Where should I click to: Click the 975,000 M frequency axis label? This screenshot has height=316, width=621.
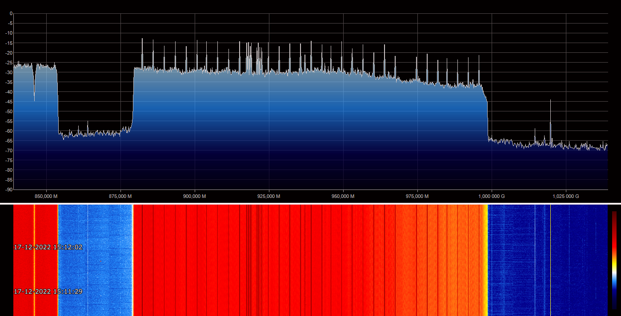tap(417, 196)
